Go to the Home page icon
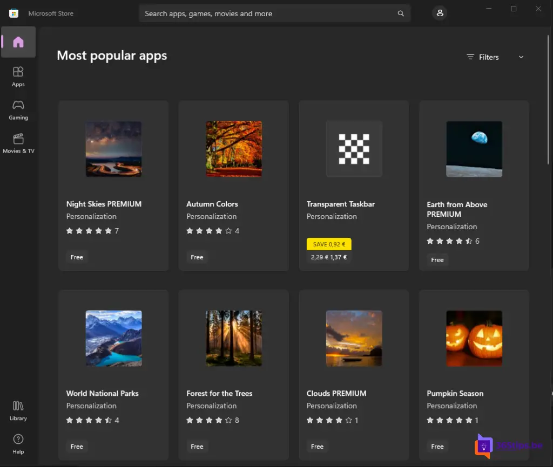Image resolution: width=553 pixels, height=467 pixels. click(18, 42)
